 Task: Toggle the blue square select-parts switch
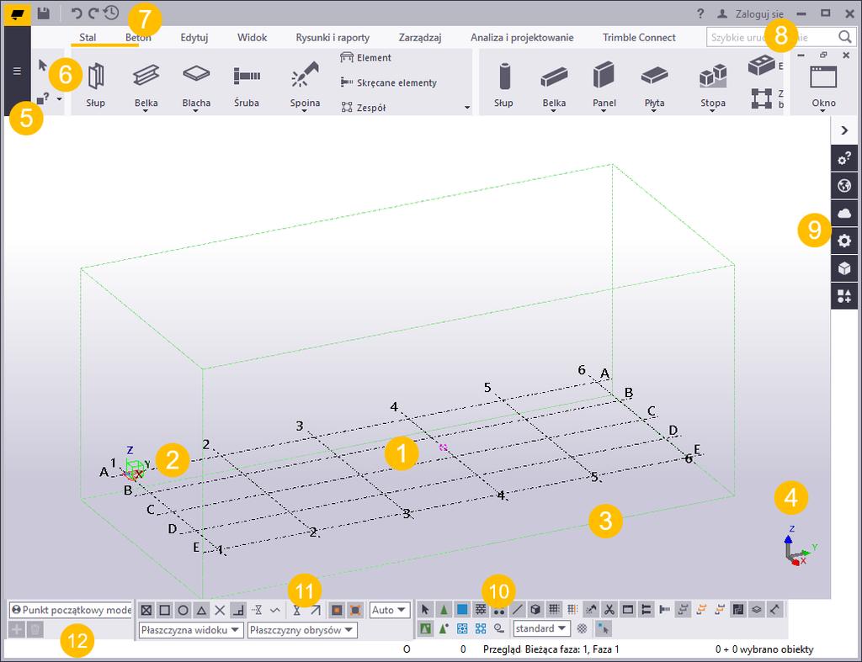462,609
